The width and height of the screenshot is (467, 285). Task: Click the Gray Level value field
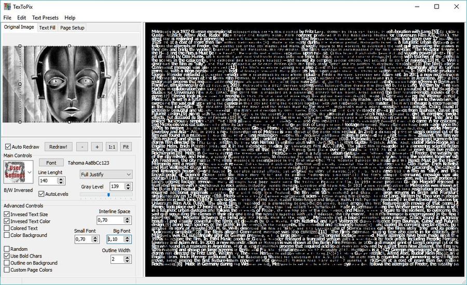pyautogui.click(x=117, y=187)
